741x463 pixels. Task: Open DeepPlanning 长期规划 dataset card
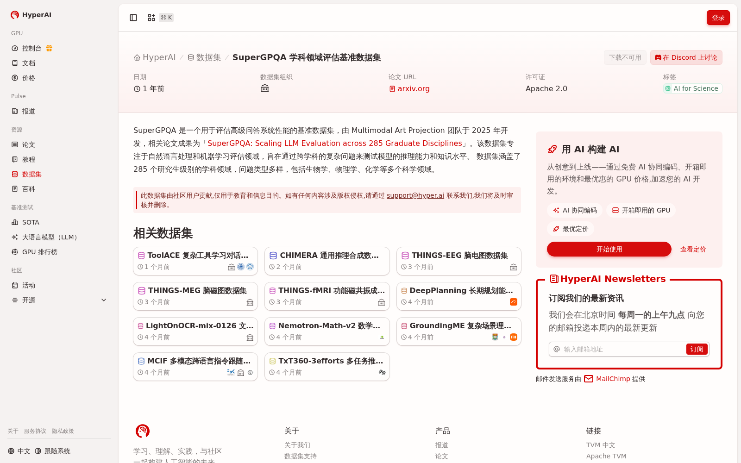[x=459, y=296]
